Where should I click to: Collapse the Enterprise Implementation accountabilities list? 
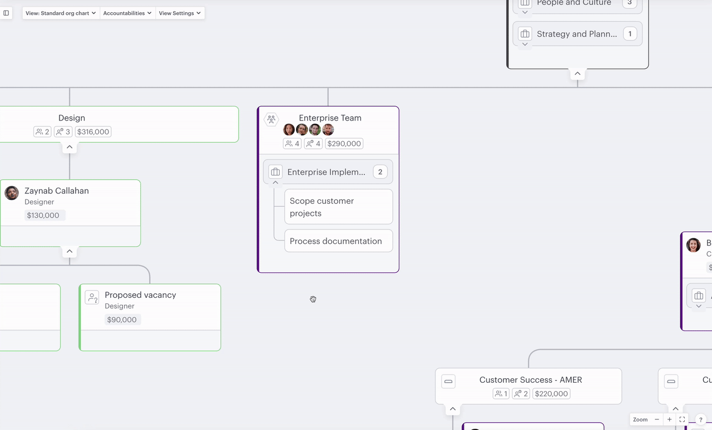(275, 182)
